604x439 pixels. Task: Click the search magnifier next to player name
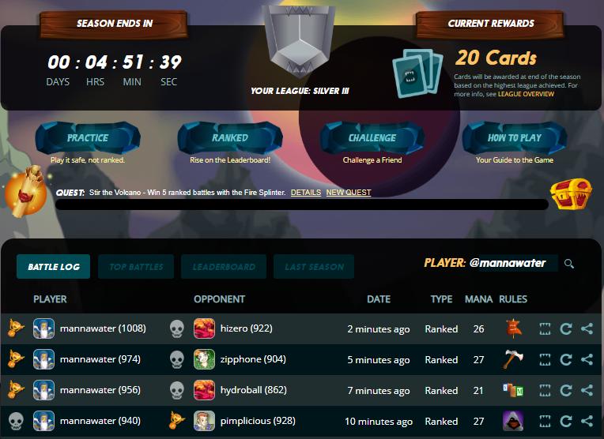569,264
